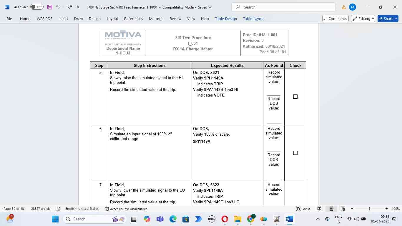Tick the Check box for step 6
Viewport: 402px width, 226px height.
pyautogui.click(x=295, y=153)
